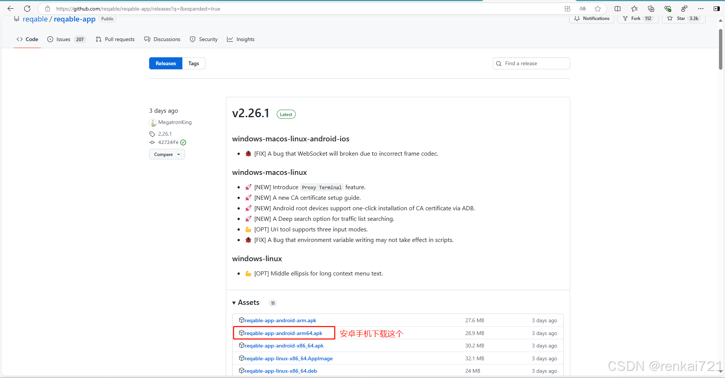This screenshot has height=378, width=725.
Task: Open the 2.26.1 tag link
Action: pos(165,134)
